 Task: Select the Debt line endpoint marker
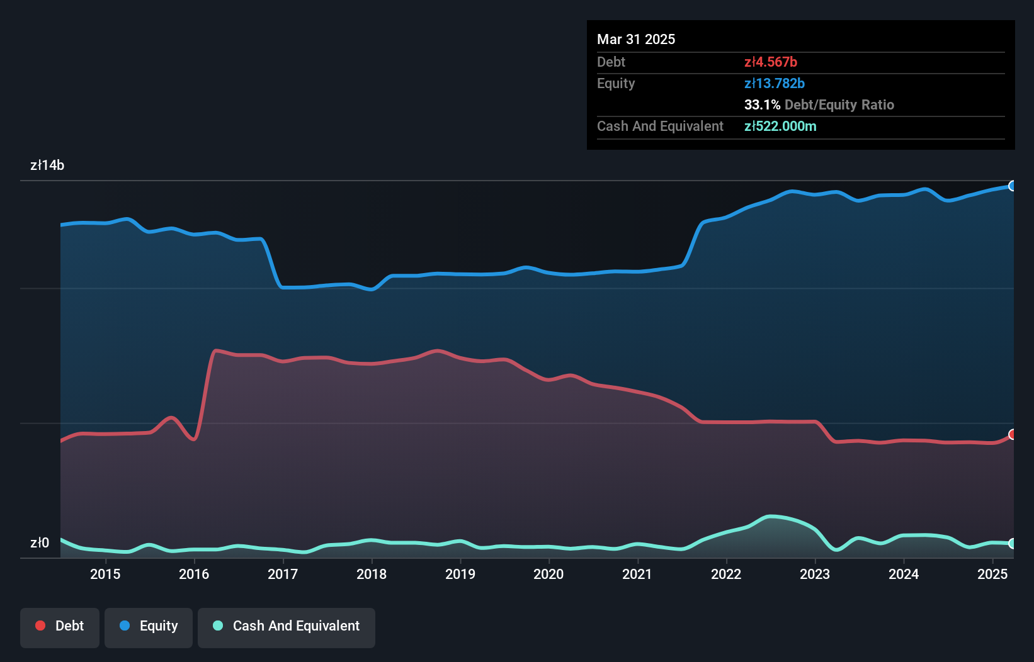click(1012, 434)
